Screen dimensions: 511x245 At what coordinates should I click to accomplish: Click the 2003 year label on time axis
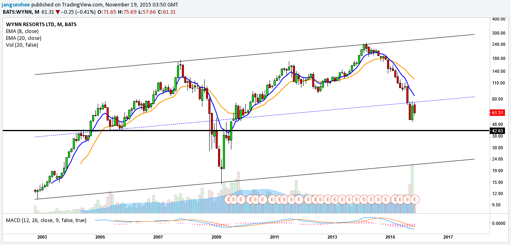pos(41,238)
